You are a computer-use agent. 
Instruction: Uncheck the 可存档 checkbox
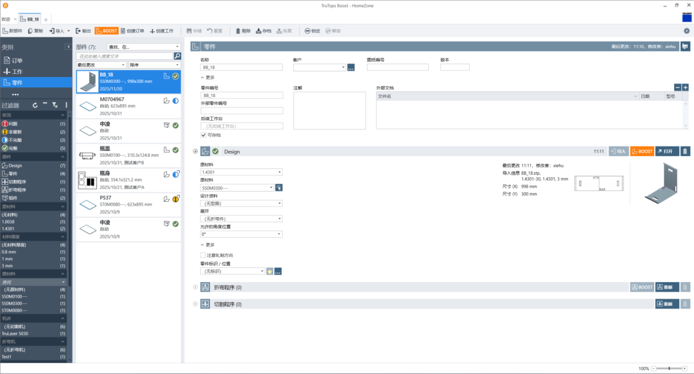click(204, 135)
